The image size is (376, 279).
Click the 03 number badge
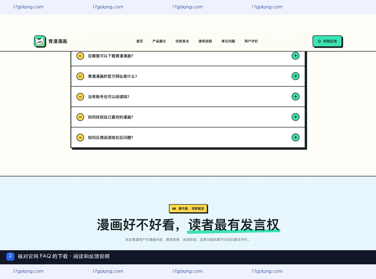coord(80,76)
